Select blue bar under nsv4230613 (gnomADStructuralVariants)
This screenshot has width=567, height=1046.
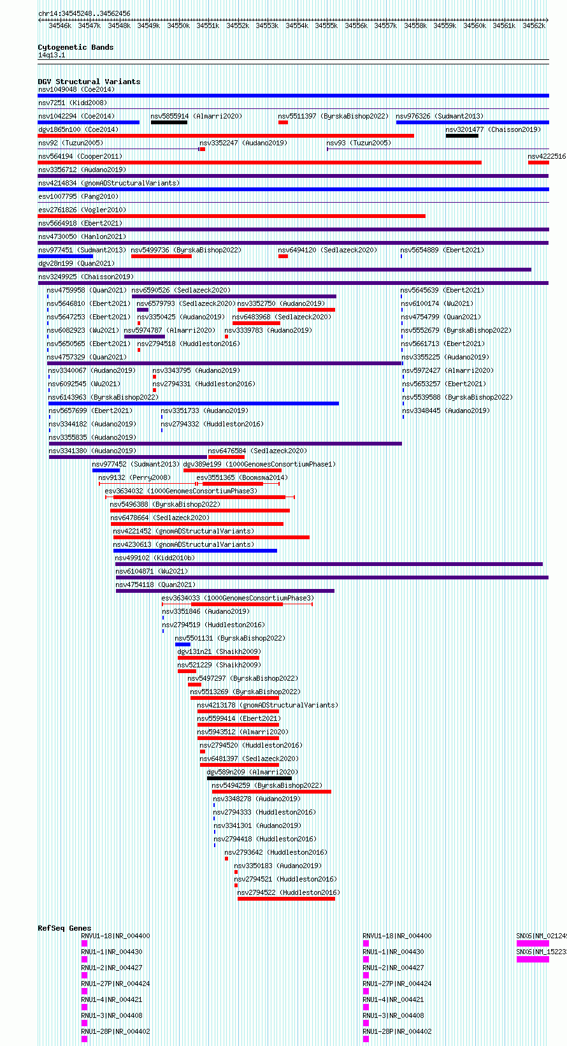pyautogui.click(x=196, y=551)
